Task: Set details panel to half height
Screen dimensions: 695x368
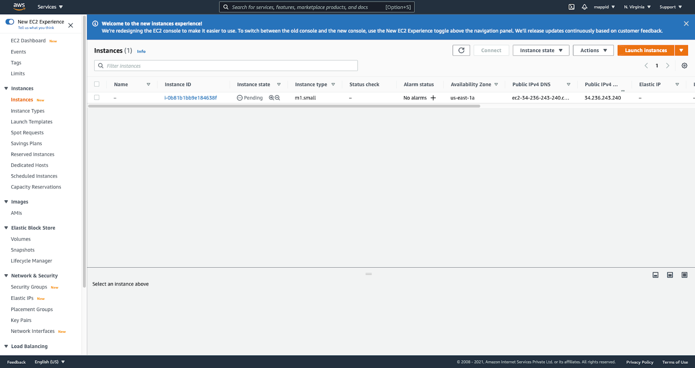Action: point(670,275)
